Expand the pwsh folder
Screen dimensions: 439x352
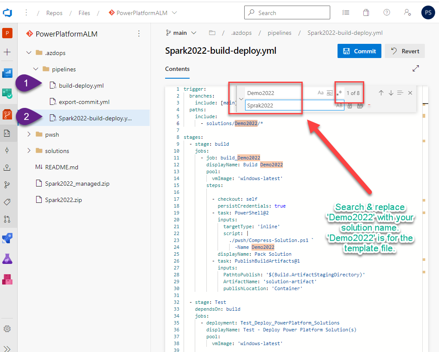pyautogui.click(x=29, y=135)
